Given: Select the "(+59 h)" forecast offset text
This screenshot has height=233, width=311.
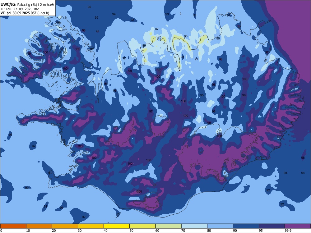Looking at the screenshot, I should coord(43,13).
